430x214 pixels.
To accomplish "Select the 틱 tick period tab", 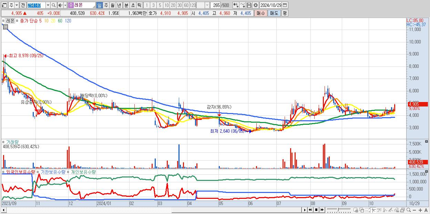I will (x=139, y=5).
